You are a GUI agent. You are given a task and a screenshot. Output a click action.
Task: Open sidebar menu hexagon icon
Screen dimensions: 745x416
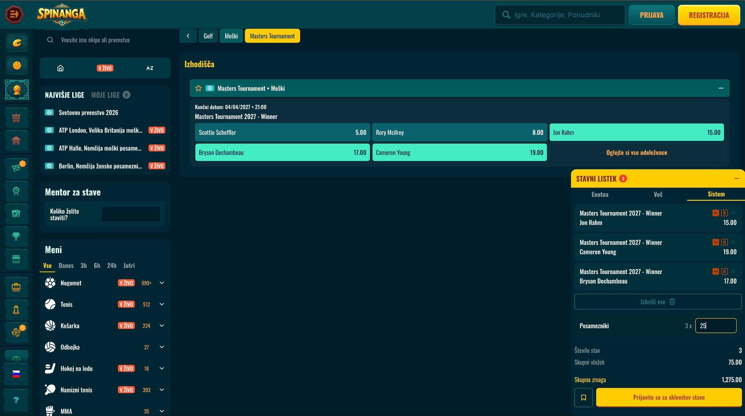pyautogui.click(x=14, y=15)
